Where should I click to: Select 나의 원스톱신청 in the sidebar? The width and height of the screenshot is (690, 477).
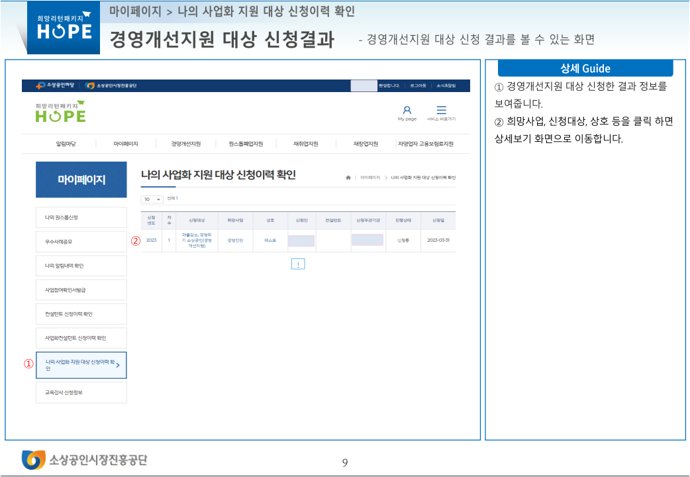81,217
